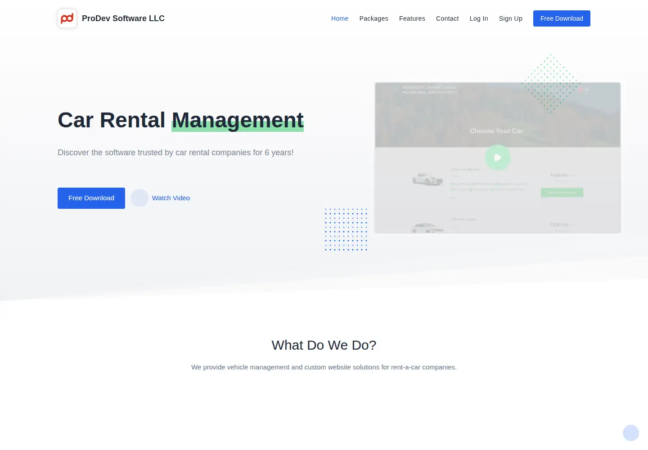Go to the Home menu item
Image resolution: width=648 pixels, height=450 pixels.
pyautogui.click(x=340, y=18)
